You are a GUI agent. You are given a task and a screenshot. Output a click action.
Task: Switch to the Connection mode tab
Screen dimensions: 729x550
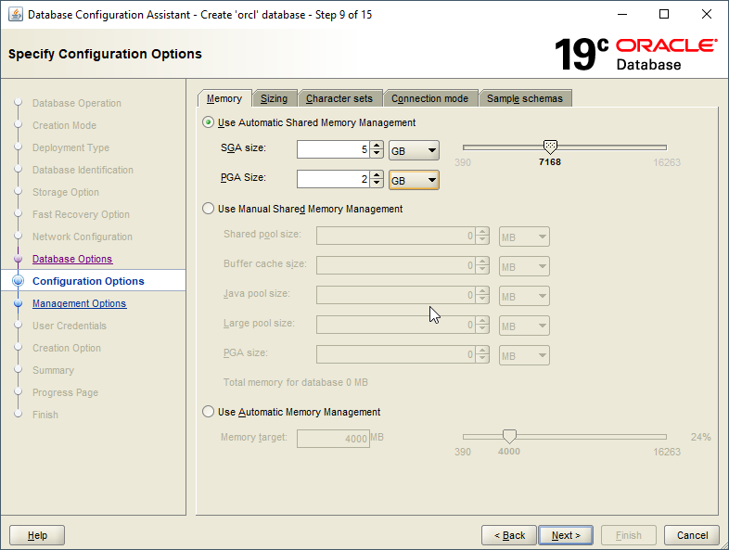tap(429, 98)
